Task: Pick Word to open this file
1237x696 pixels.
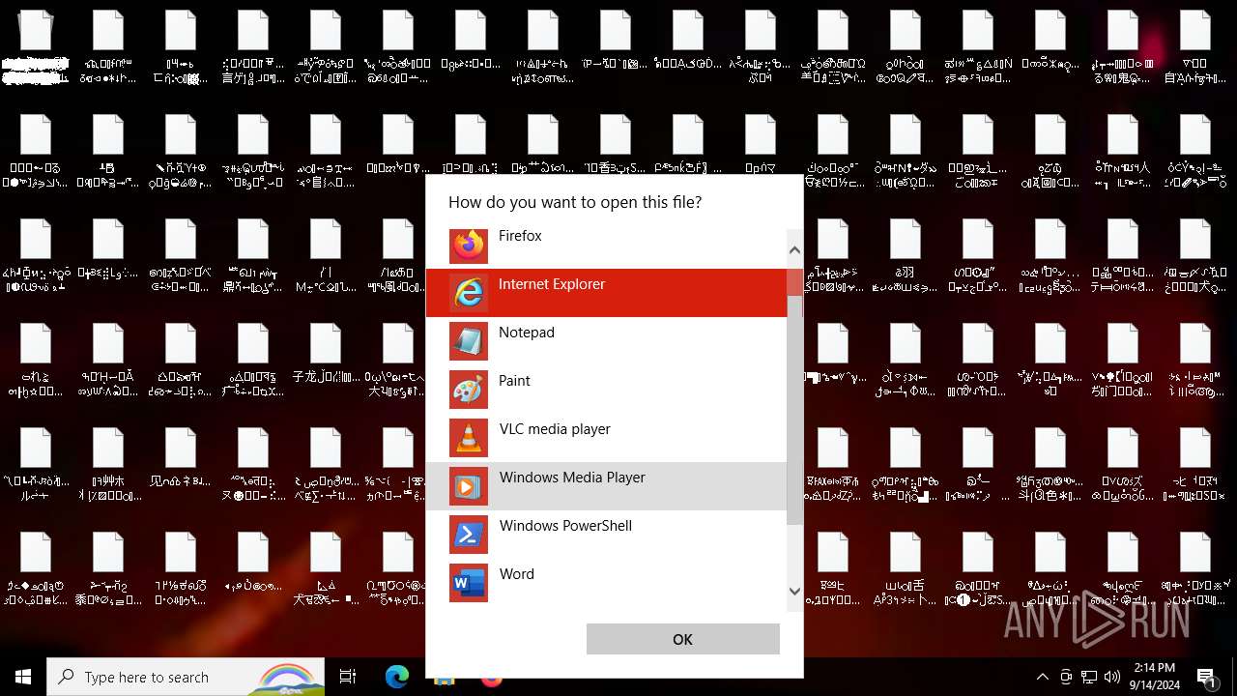Action: pos(606,583)
